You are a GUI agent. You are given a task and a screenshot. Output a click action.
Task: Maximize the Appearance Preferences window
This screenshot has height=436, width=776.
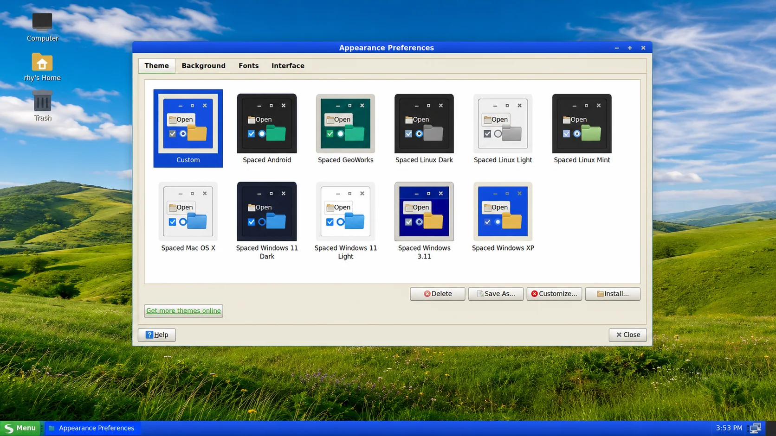click(630, 48)
